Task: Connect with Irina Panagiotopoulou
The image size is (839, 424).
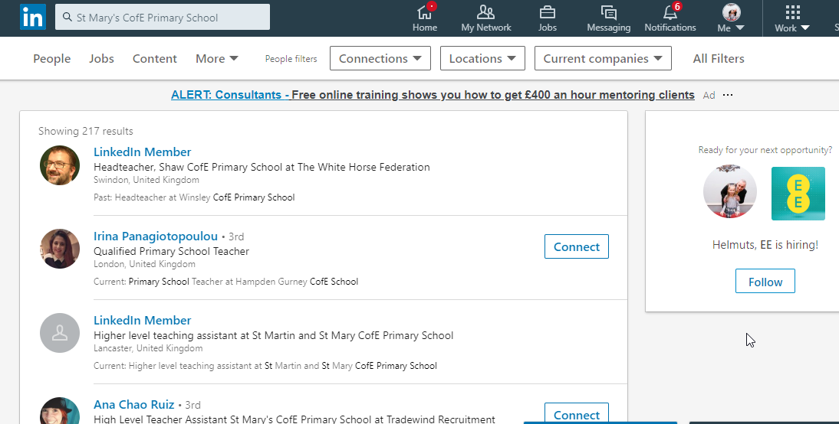Action: tap(576, 246)
